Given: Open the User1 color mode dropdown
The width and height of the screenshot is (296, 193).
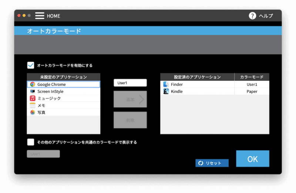Looking at the screenshot, I should 130,83.
